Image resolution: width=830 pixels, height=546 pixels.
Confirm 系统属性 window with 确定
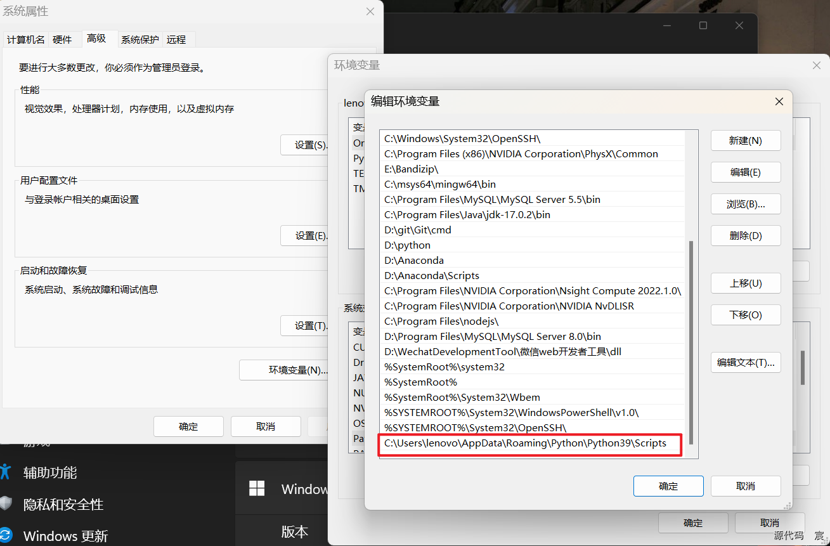tap(188, 426)
